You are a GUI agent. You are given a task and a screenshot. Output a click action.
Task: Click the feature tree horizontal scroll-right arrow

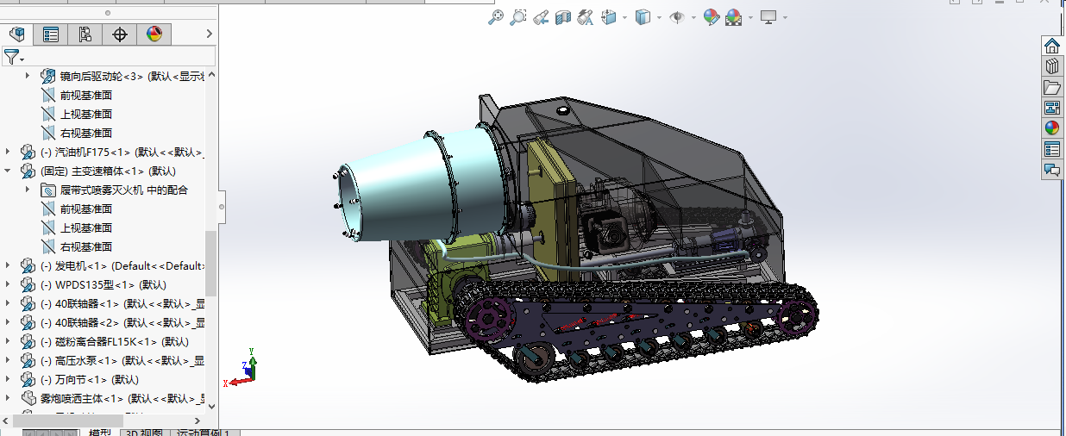click(199, 420)
